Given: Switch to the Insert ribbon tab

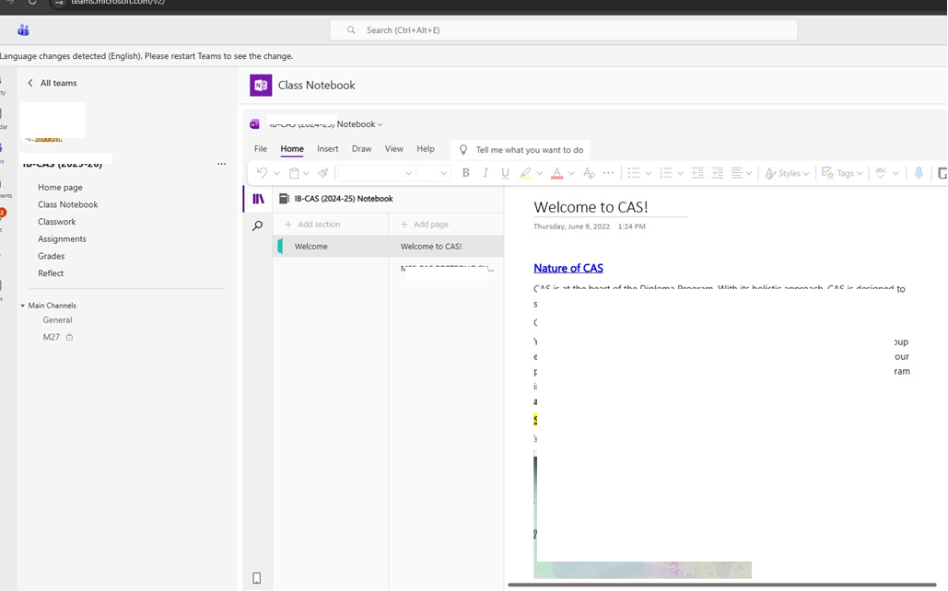Looking at the screenshot, I should 328,148.
